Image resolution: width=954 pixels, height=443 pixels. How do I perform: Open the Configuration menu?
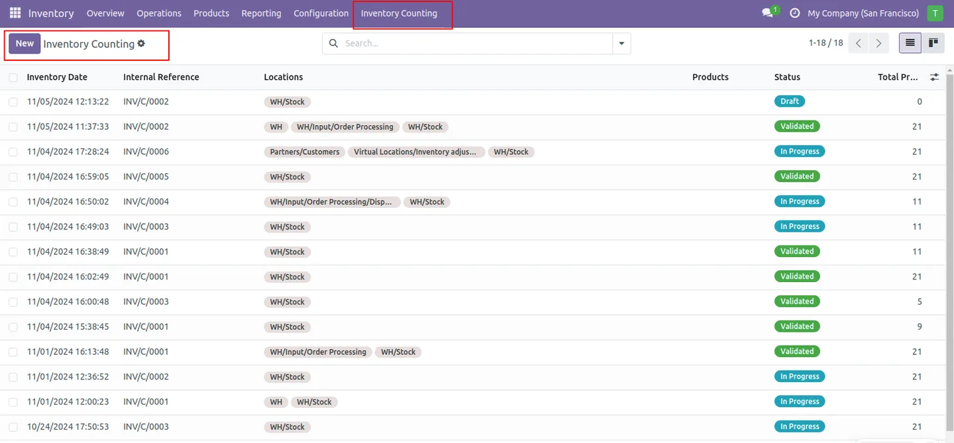321,13
